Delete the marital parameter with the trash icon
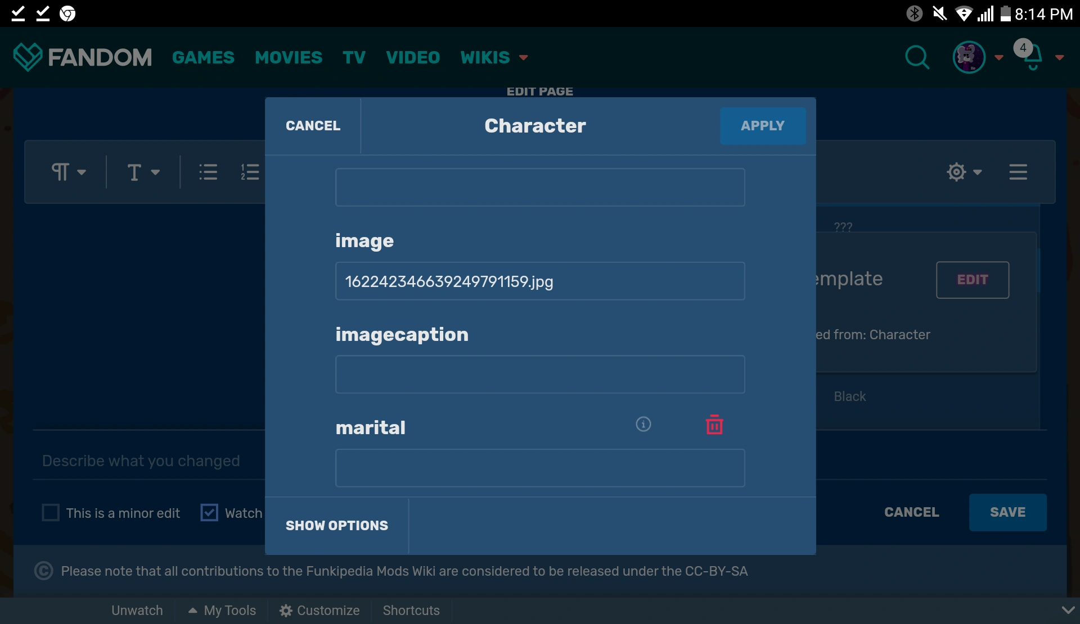 714,425
